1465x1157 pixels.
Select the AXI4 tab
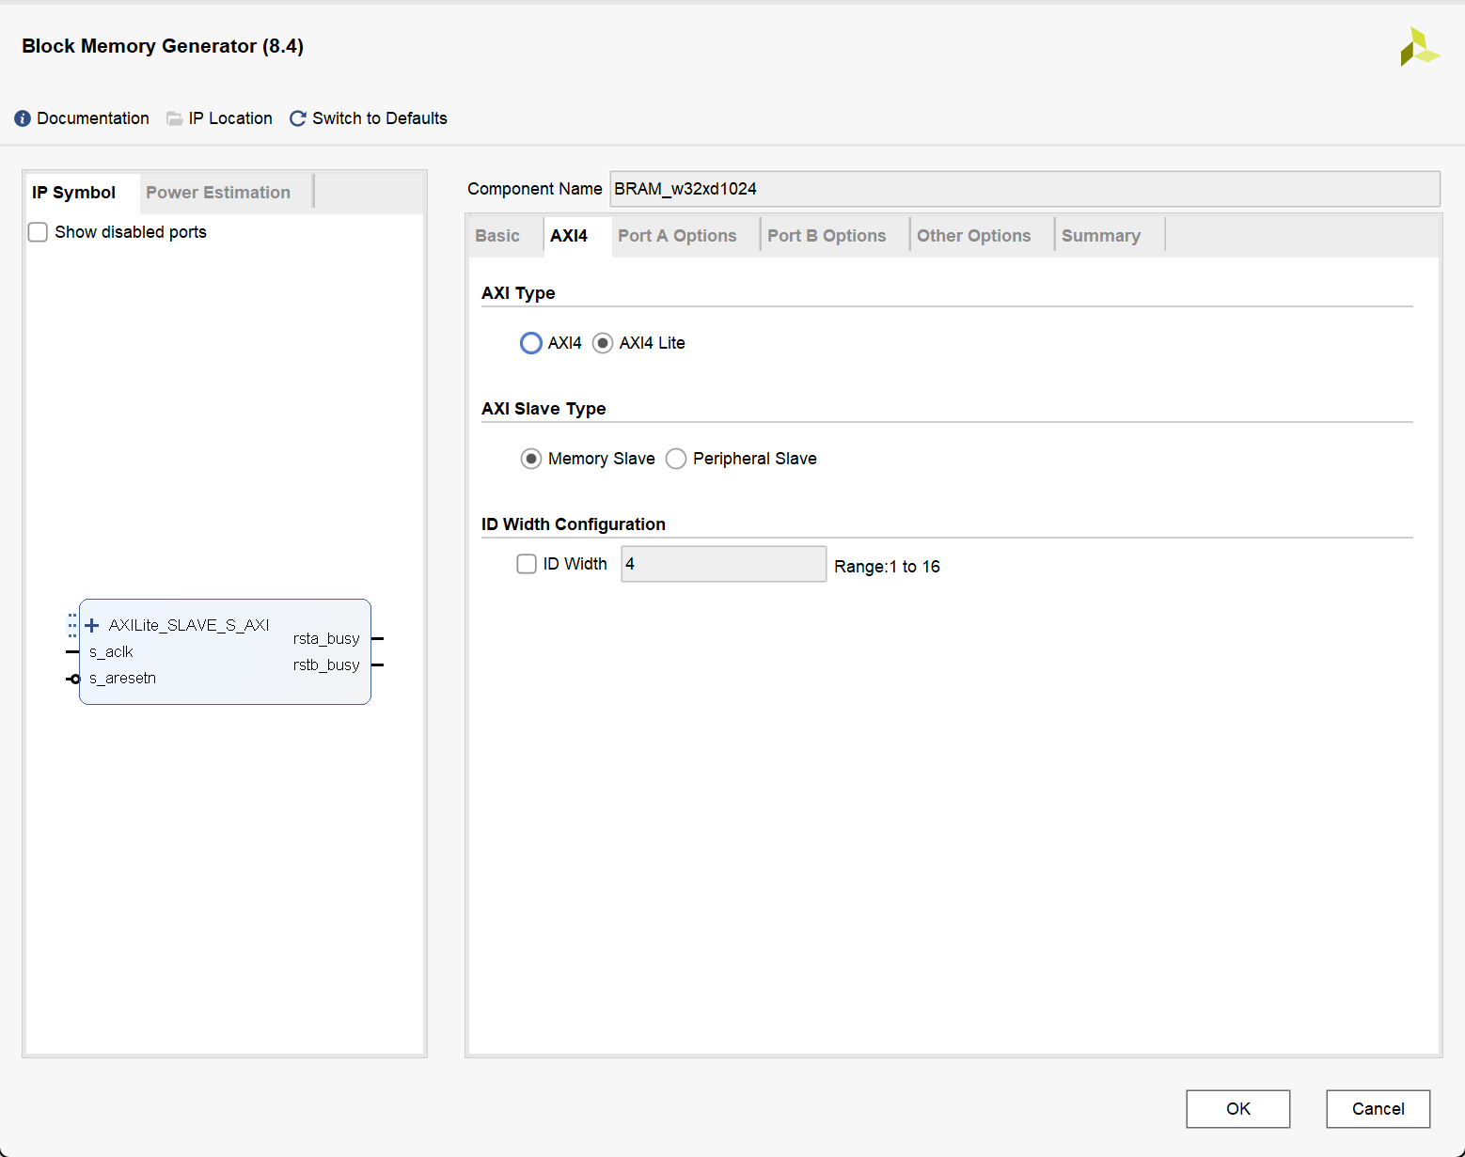coord(569,236)
